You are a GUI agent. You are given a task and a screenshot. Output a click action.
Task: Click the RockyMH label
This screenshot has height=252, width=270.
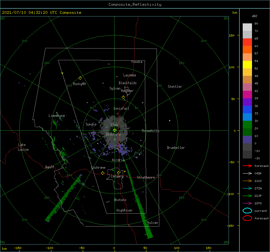tap(79, 84)
